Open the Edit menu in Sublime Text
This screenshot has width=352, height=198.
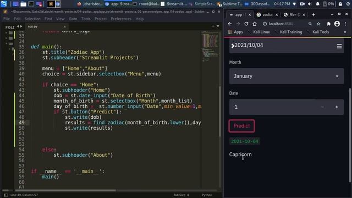coord(17,19)
